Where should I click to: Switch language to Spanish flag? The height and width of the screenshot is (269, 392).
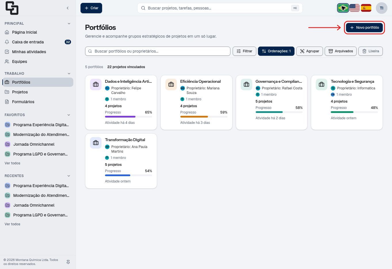[x=366, y=8]
